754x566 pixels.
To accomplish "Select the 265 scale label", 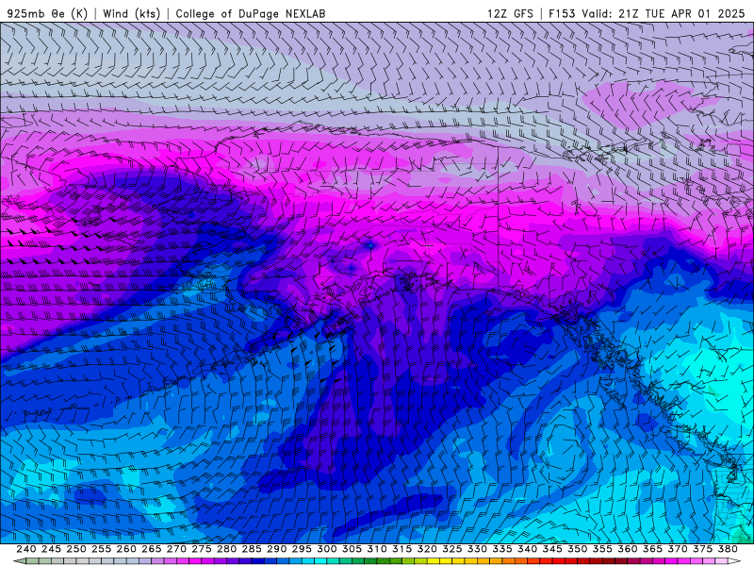I will click(x=151, y=549).
